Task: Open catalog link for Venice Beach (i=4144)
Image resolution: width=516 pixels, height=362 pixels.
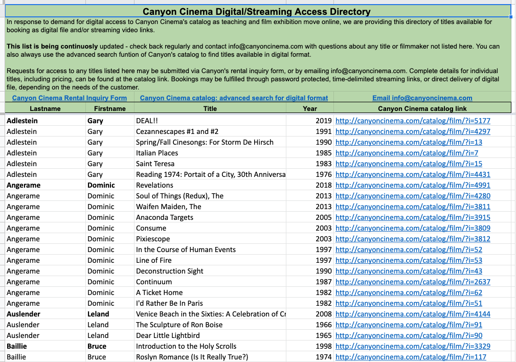Action: click(x=413, y=314)
